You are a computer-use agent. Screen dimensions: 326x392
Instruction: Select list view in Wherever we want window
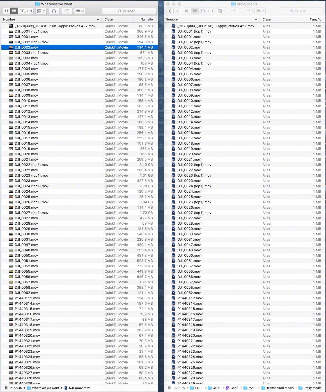(x=14, y=11)
